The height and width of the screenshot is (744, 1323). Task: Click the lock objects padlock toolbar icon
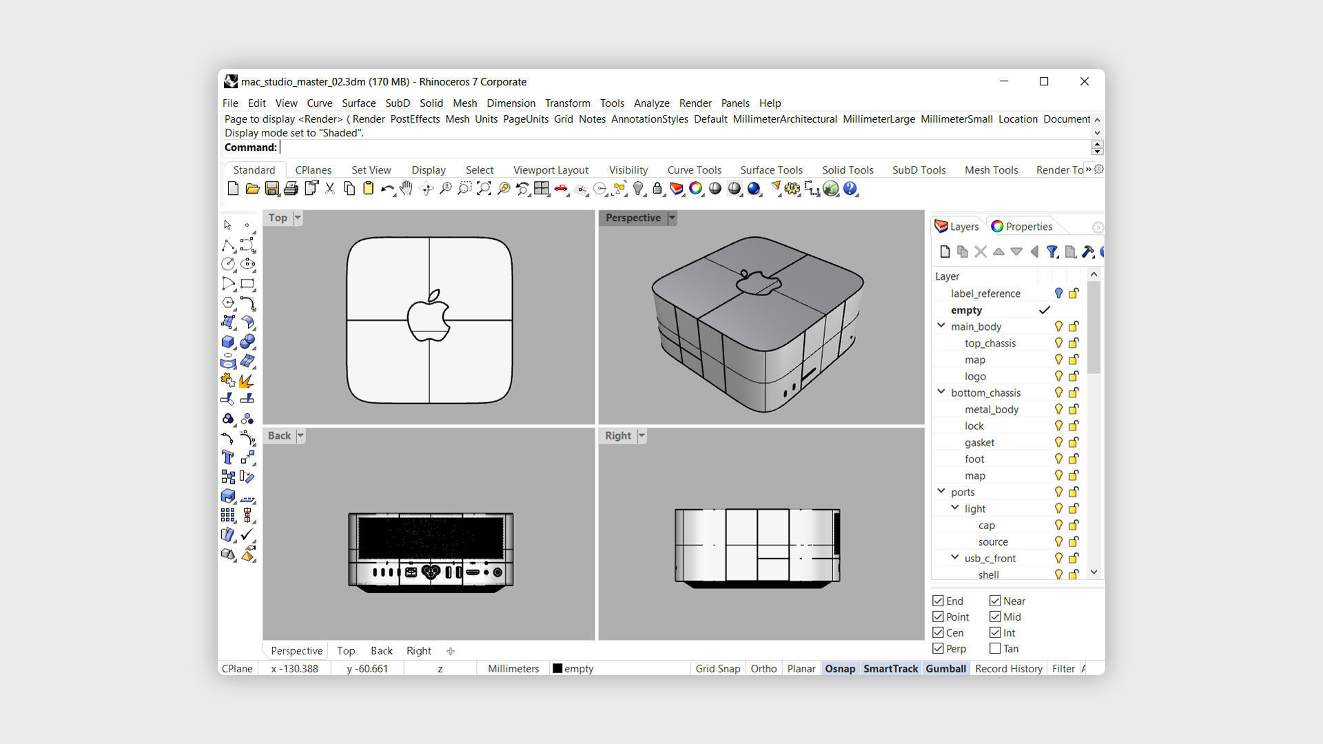[657, 189]
